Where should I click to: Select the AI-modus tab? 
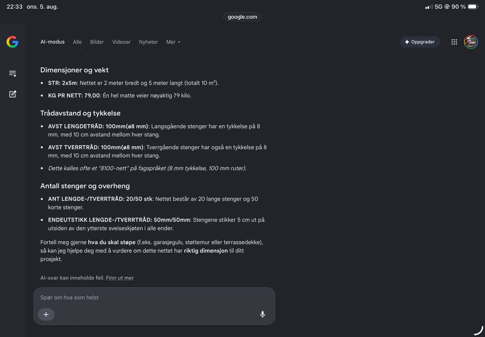pyautogui.click(x=53, y=42)
